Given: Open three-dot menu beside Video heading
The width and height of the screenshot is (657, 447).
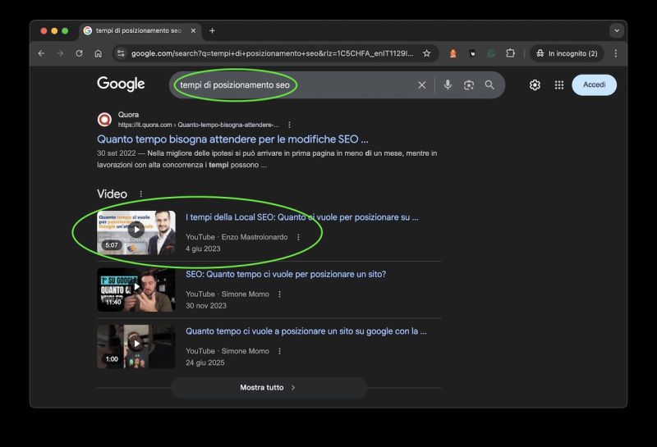Looking at the screenshot, I should 140,194.
